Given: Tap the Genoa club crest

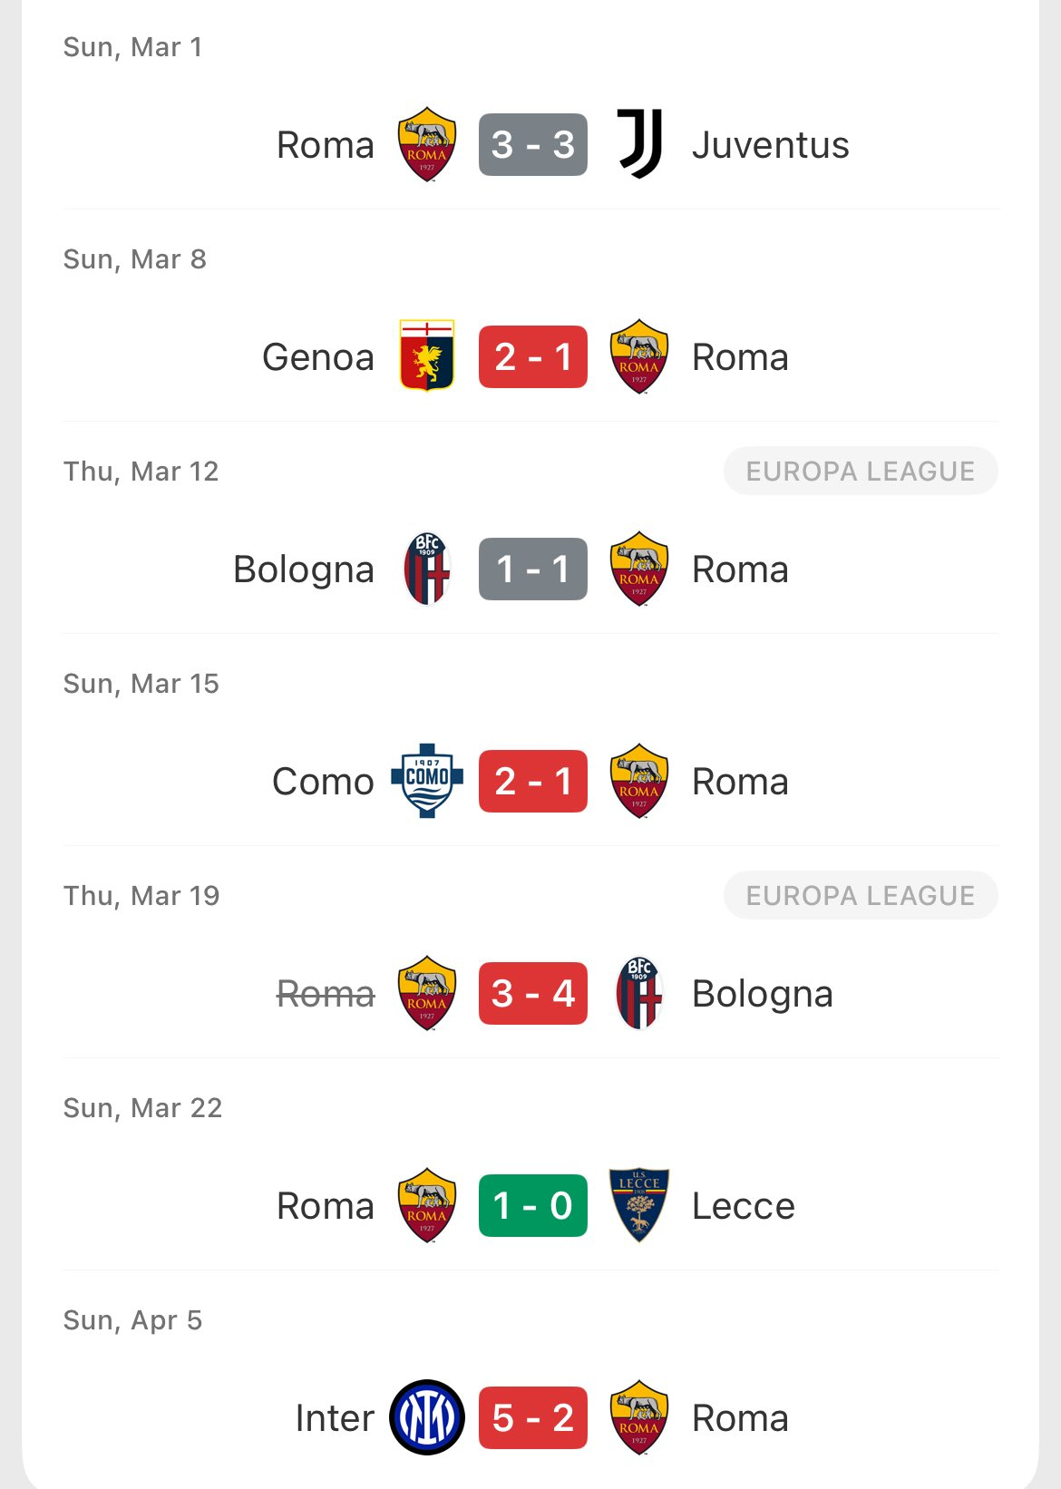Looking at the screenshot, I should tap(427, 356).
